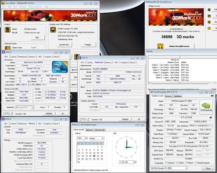Select day 30 in the calendar
Image resolution: width=217 pixels, height=173 pixels.
click(x=102, y=159)
